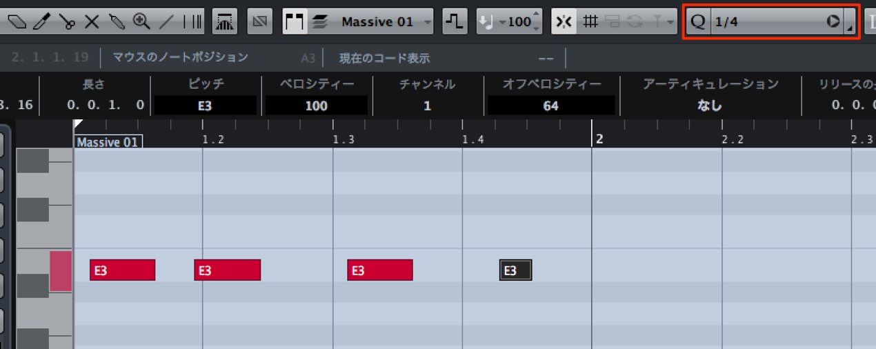Click ruler position 1.3
The width and height of the screenshot is (876, 349).
click(344, 139)
